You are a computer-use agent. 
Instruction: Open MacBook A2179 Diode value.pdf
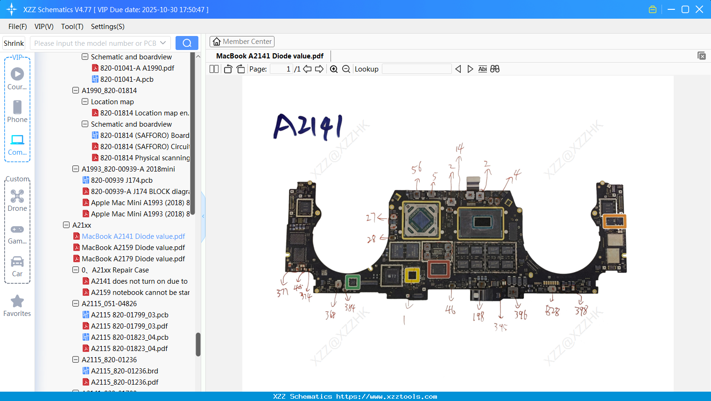coord(129,259)
